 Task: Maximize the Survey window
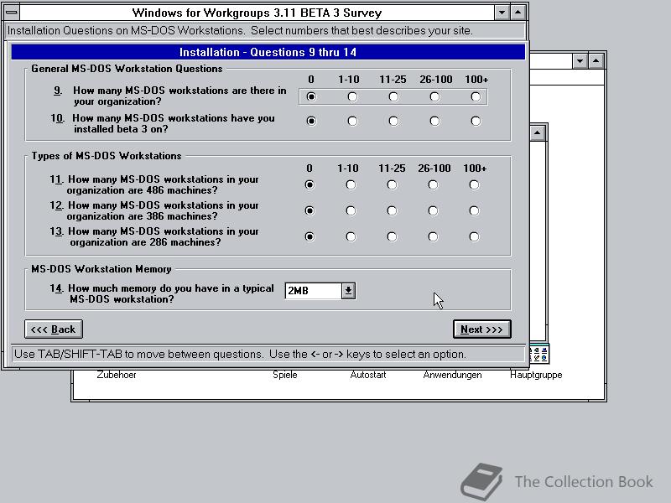pyautogui.click(x=518, y=13)
